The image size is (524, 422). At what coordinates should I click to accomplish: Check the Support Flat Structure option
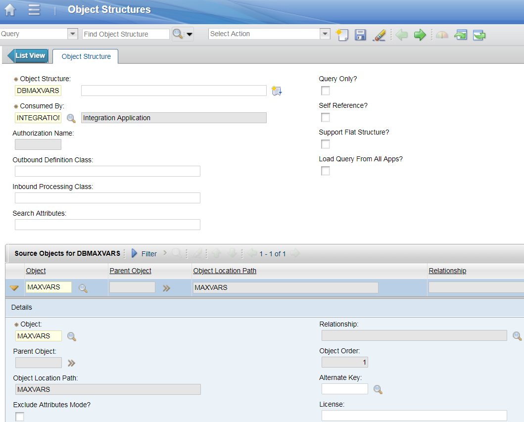[325, 144]
